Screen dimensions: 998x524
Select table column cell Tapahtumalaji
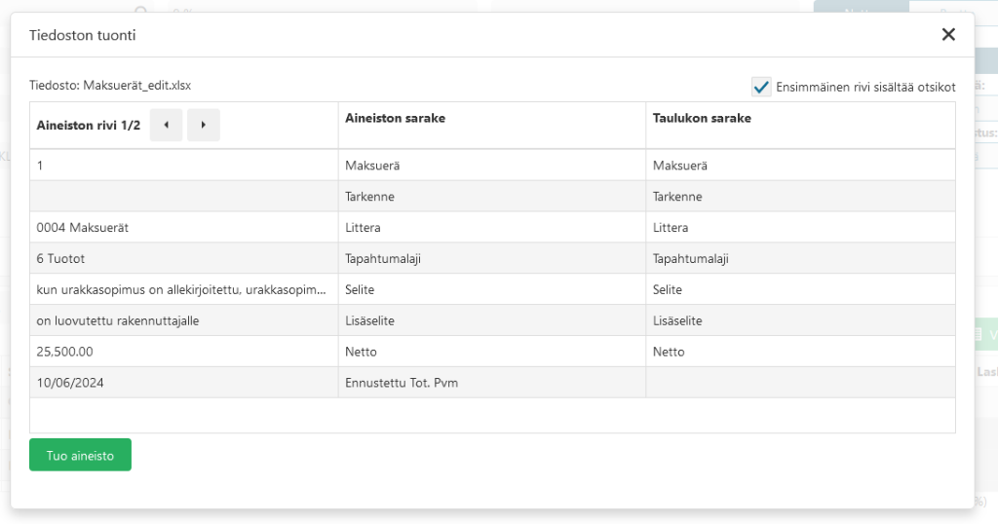[x=800, y=259]
